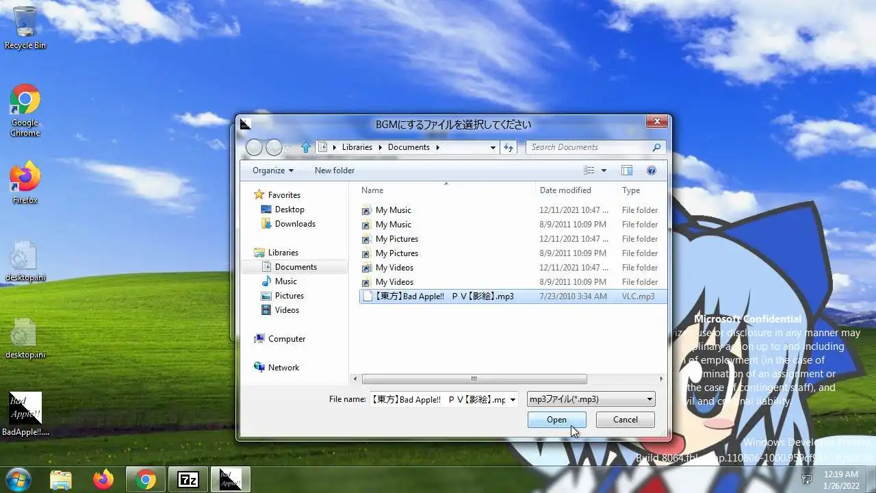Expand the arrow after Documents in the breadcrumb
The height and width of the screenshot is (493, 876).
click(x=438, y=147)
